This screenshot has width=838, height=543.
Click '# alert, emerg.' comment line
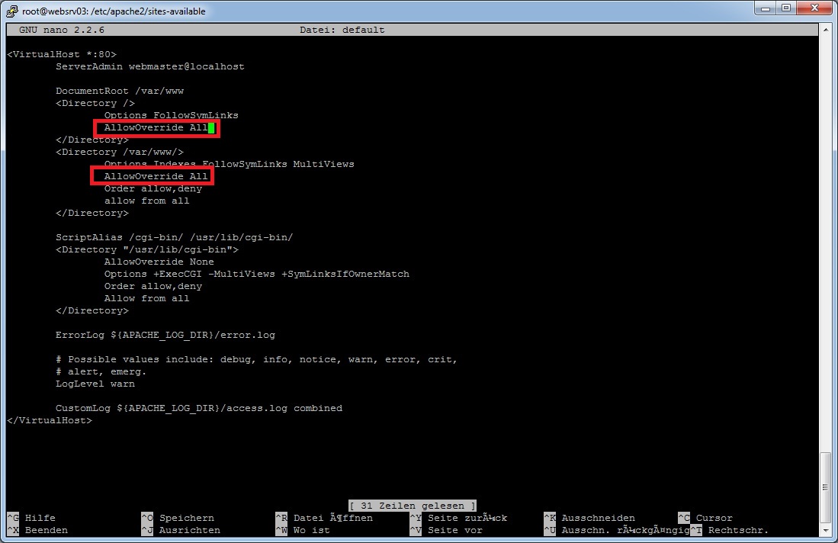pos(101,371)
